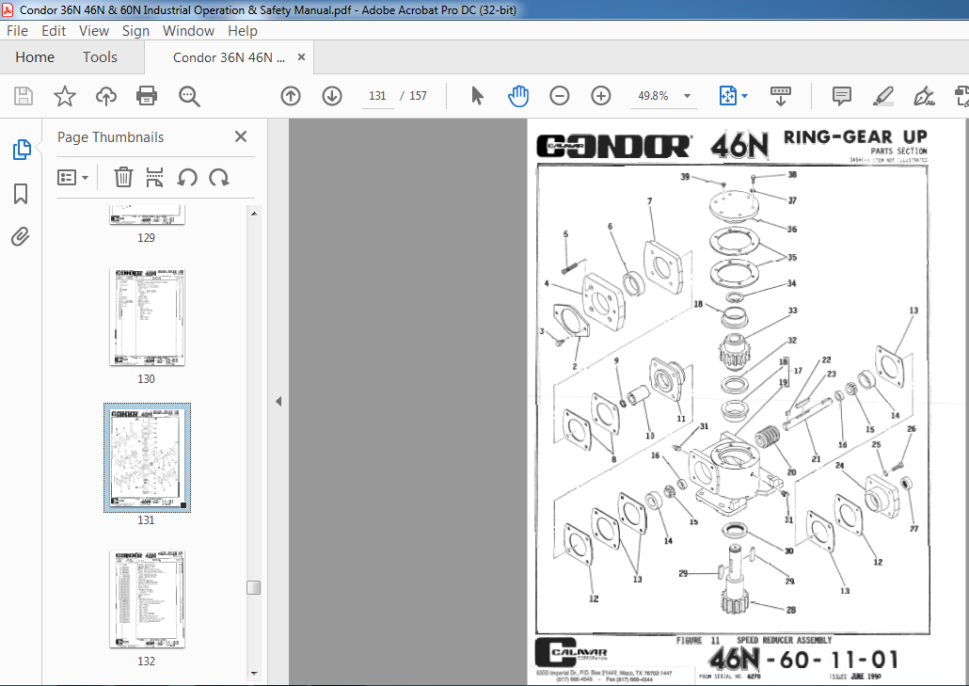This screenshot has width=969, height=686.
Task: Activate the Hand pan tool
Action: [517, 96]
